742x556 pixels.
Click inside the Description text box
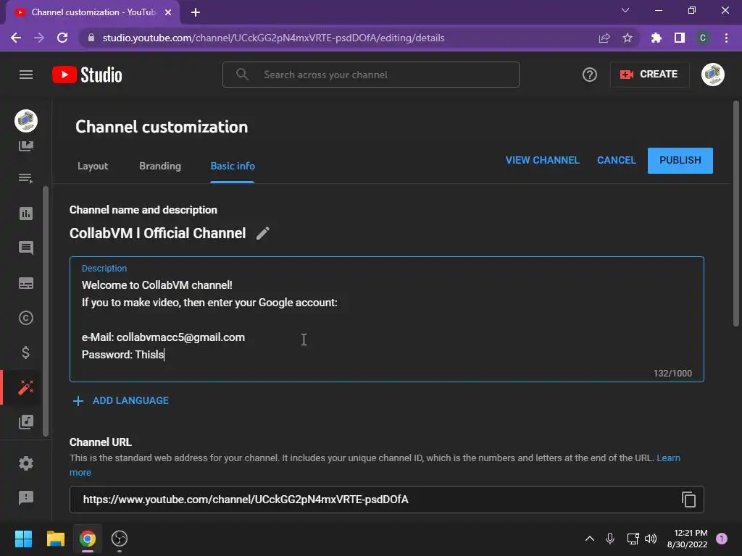[x=387, y=319]
